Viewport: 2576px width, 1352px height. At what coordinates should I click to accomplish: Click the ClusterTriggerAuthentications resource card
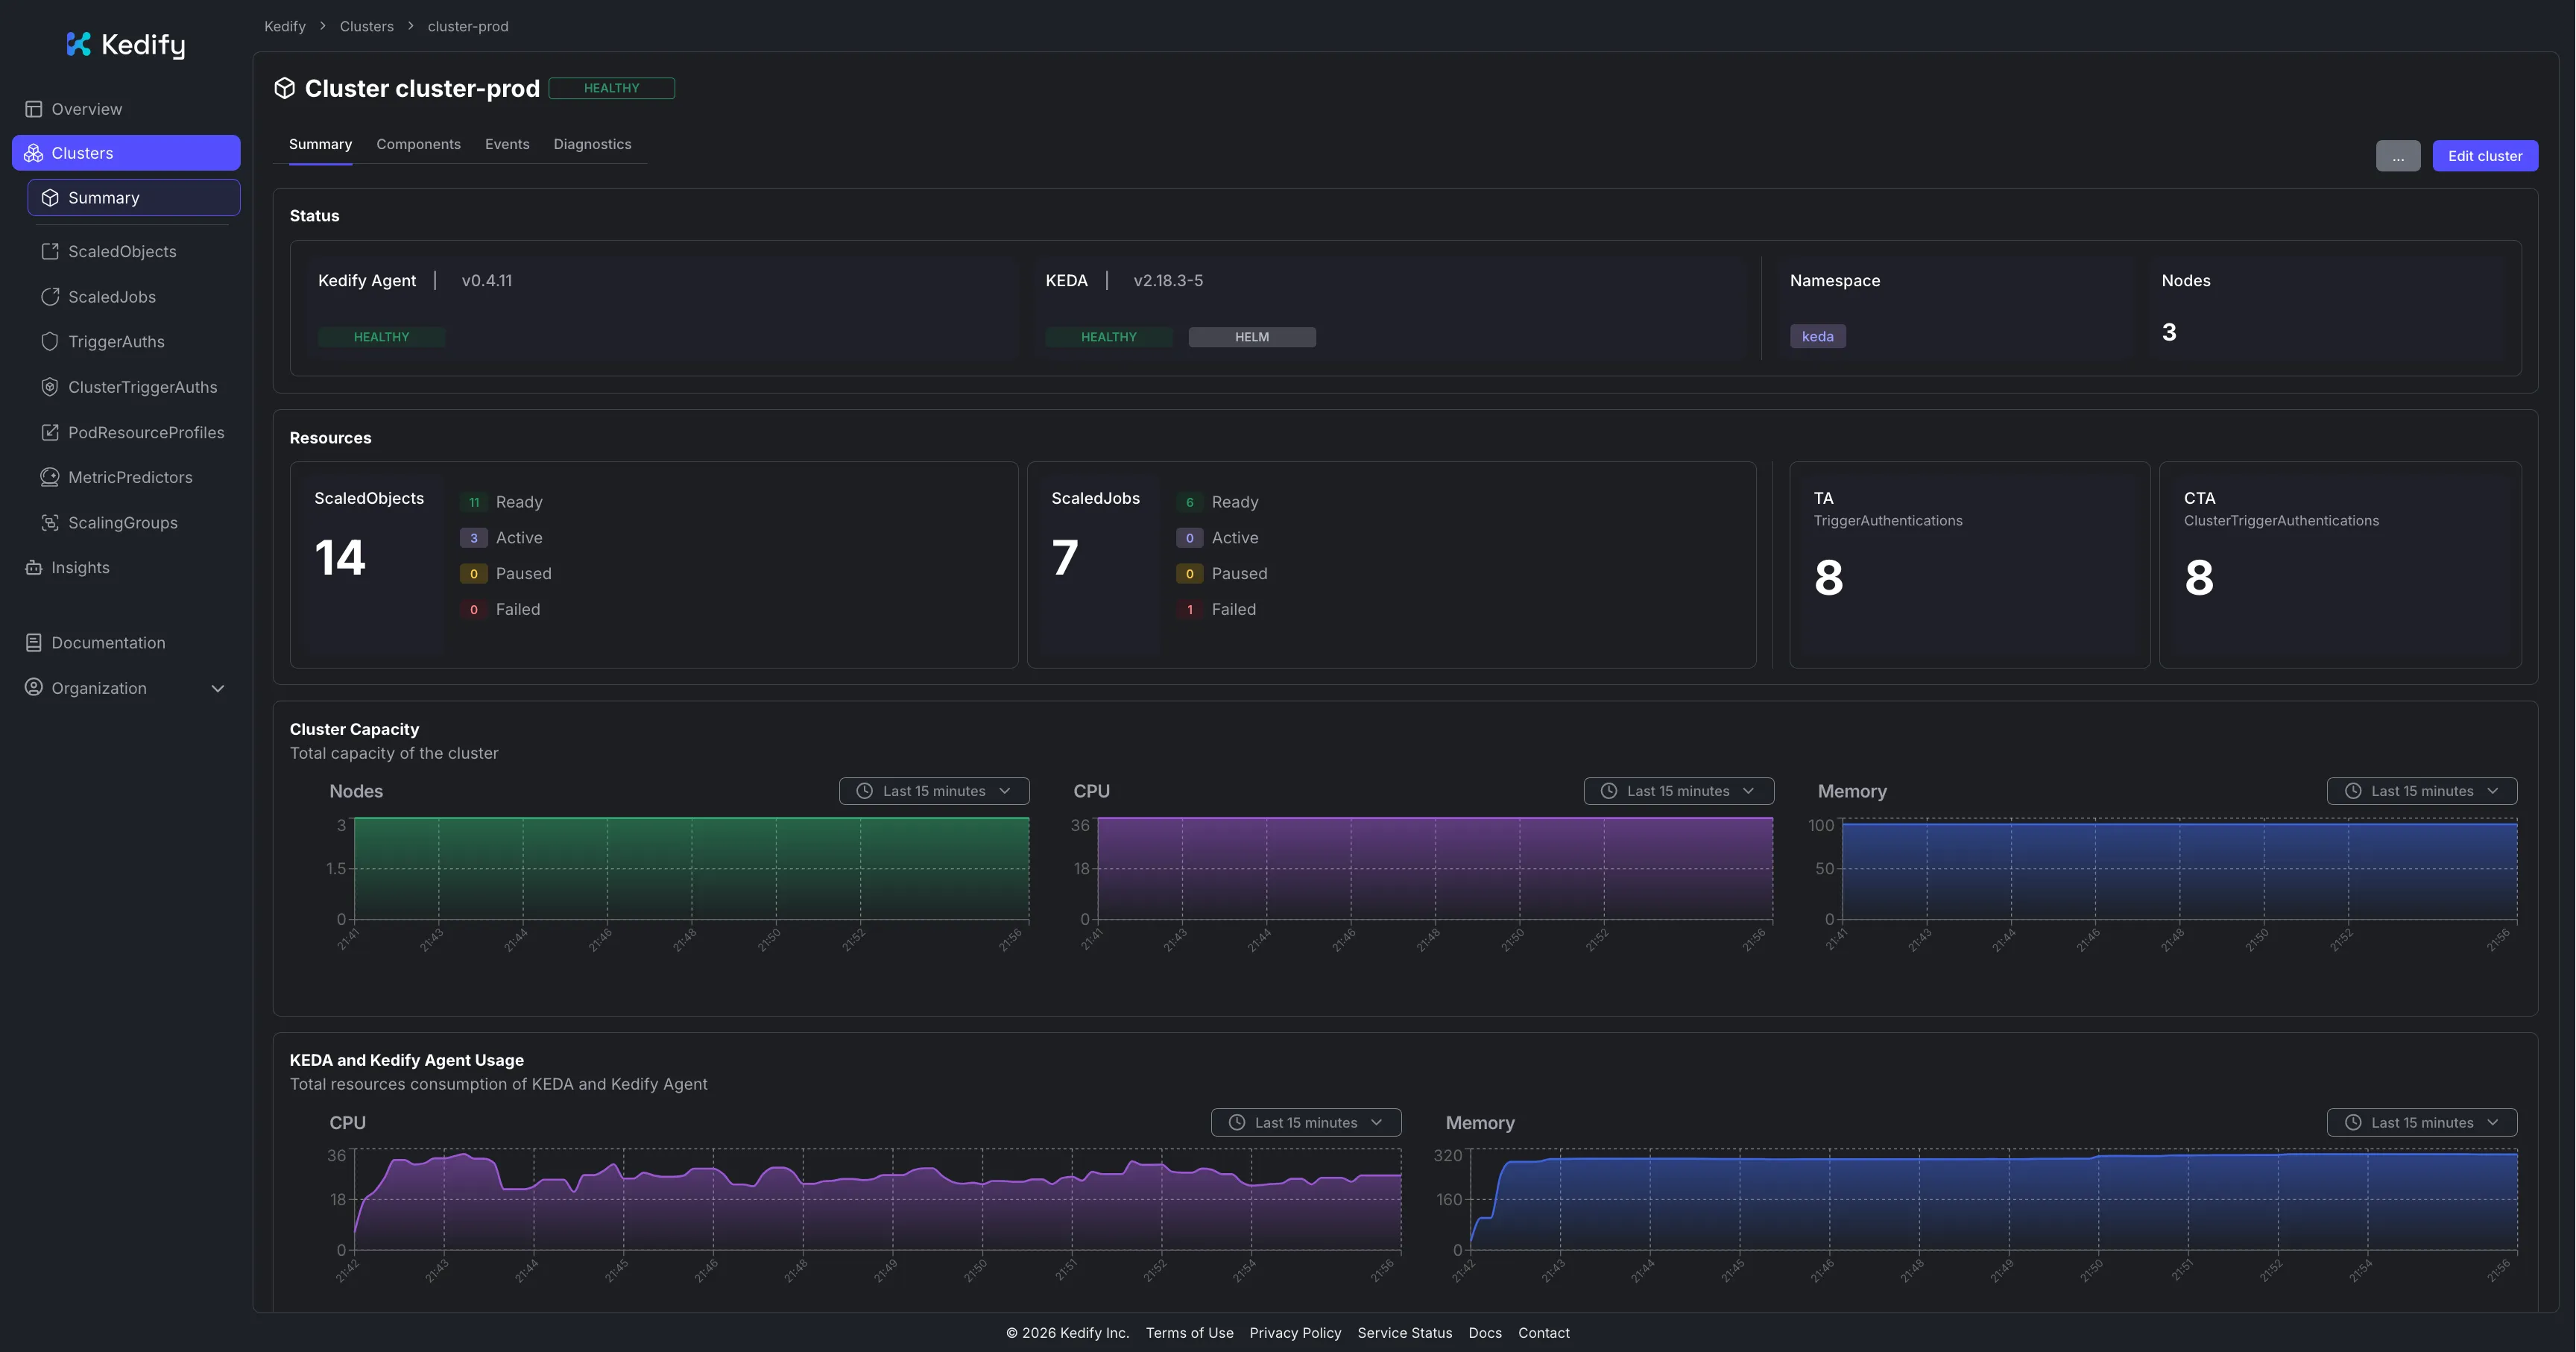[x=2340, y=565]
